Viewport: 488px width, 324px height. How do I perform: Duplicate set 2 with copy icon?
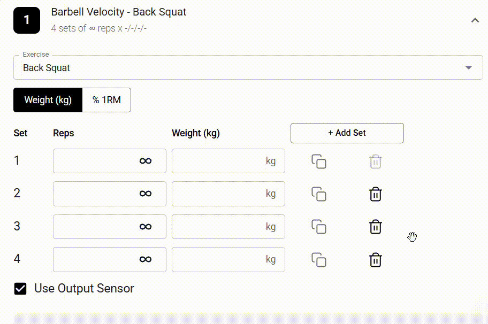[x=319, y=194]
